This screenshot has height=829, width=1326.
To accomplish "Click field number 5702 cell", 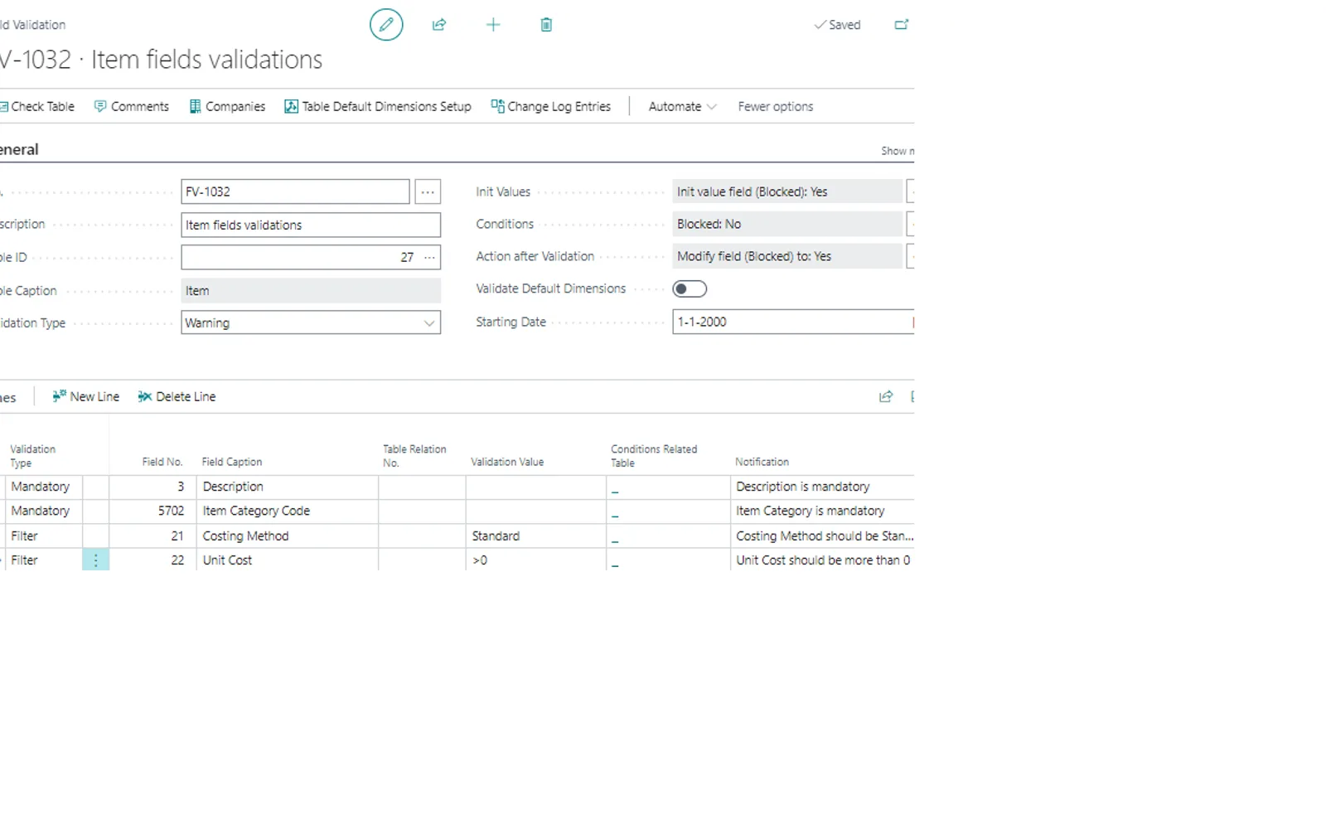I will tap(152, 511).
